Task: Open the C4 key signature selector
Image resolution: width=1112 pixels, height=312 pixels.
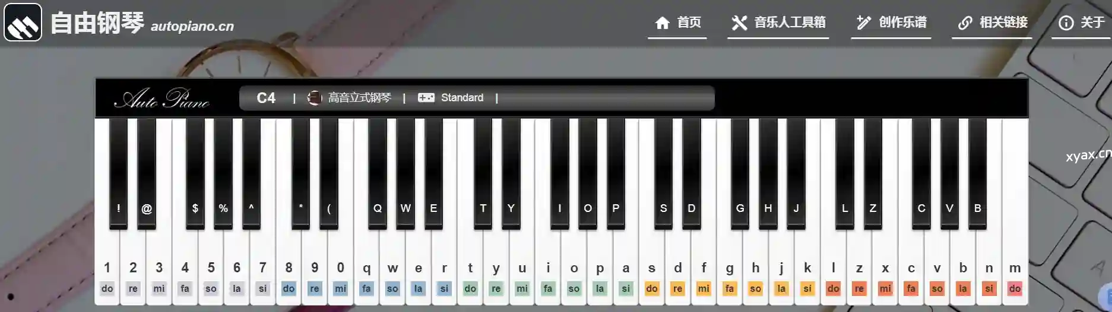Action: click(266, 98)
